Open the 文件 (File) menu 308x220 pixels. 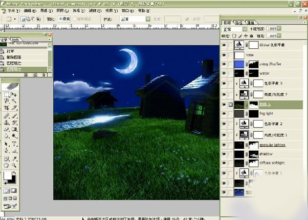[14, 11]
